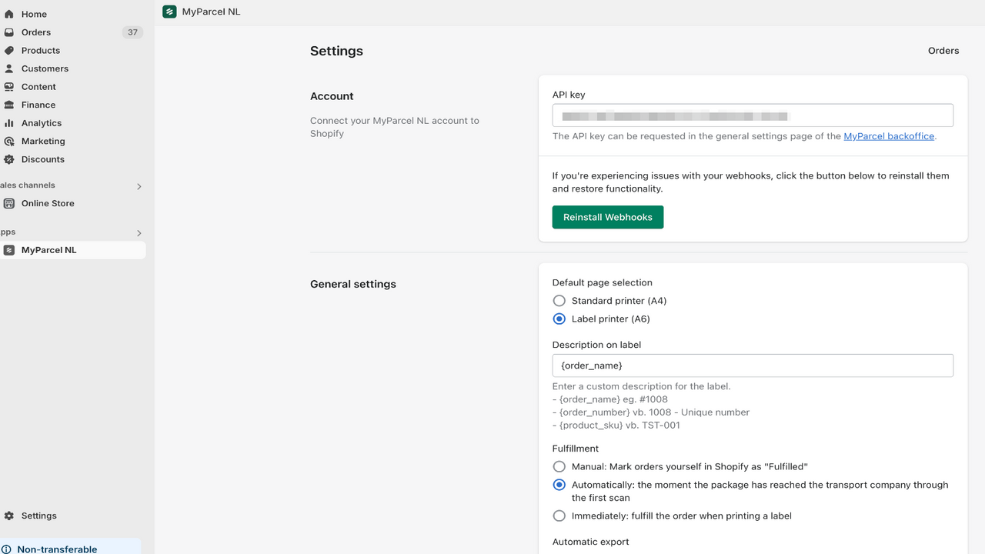985x554 pixels.
Task: Select the Customers sidebar icon
Action: 9,68
